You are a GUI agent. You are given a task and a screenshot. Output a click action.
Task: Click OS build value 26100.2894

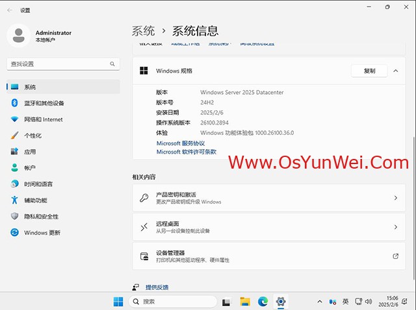(x=214, y=123)
